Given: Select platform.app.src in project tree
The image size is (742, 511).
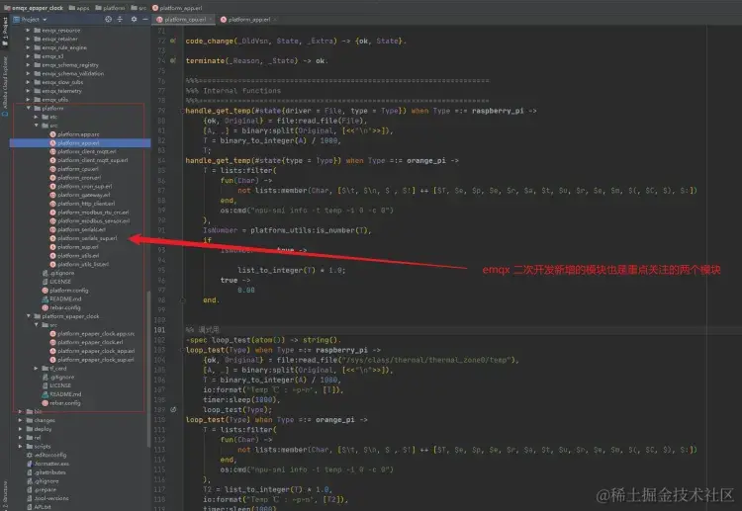Looking at the screenshot, I should pyautogui.click(x=75, y=134).
